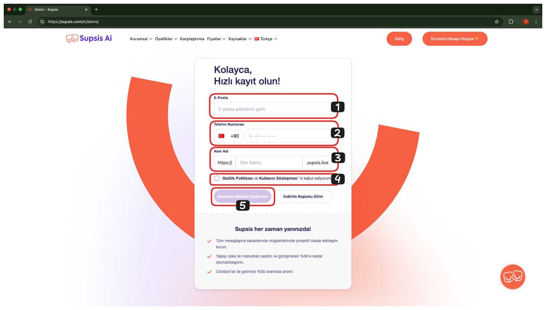Open the Supsis chat widget bubble
546x310 pixels.
coord(513,277)
